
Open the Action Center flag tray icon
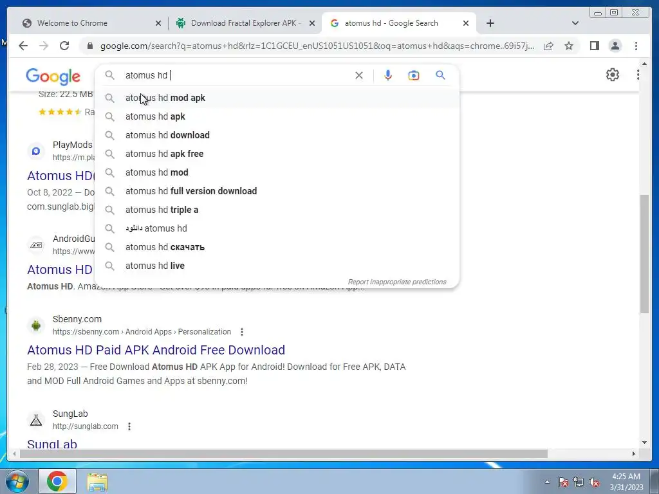[x=563, y=482]
